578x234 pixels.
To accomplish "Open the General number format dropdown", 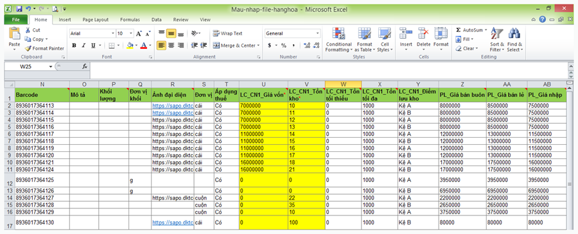I will tap(317, 33).
